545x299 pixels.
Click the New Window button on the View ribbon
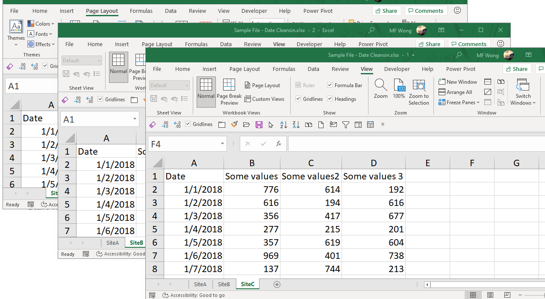point(458,82)
